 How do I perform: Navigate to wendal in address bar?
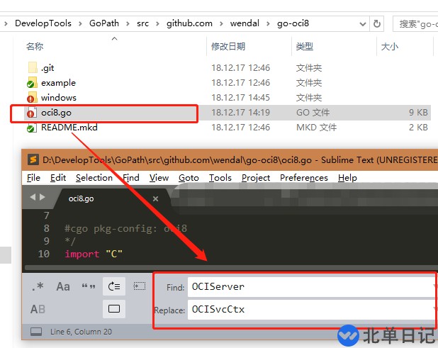245,23
